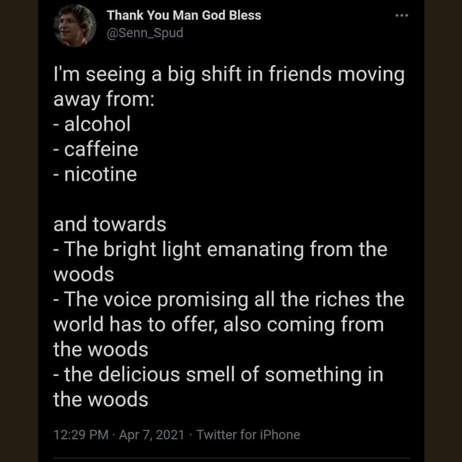Click the final "the woods" line above the timestamp
462x462 pixels.
(x=101, y=400)
